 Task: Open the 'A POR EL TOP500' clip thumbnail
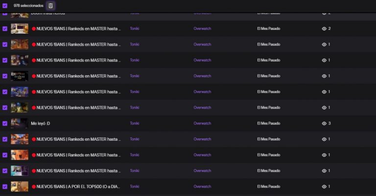point(20,187)
